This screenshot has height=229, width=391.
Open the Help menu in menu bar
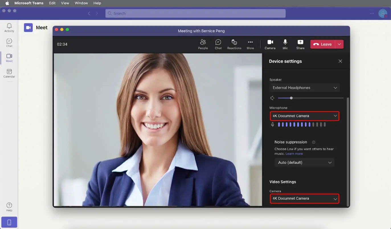(97, 3)
